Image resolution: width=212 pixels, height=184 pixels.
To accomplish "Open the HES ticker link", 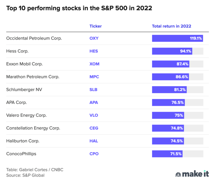I will [94, 51].
